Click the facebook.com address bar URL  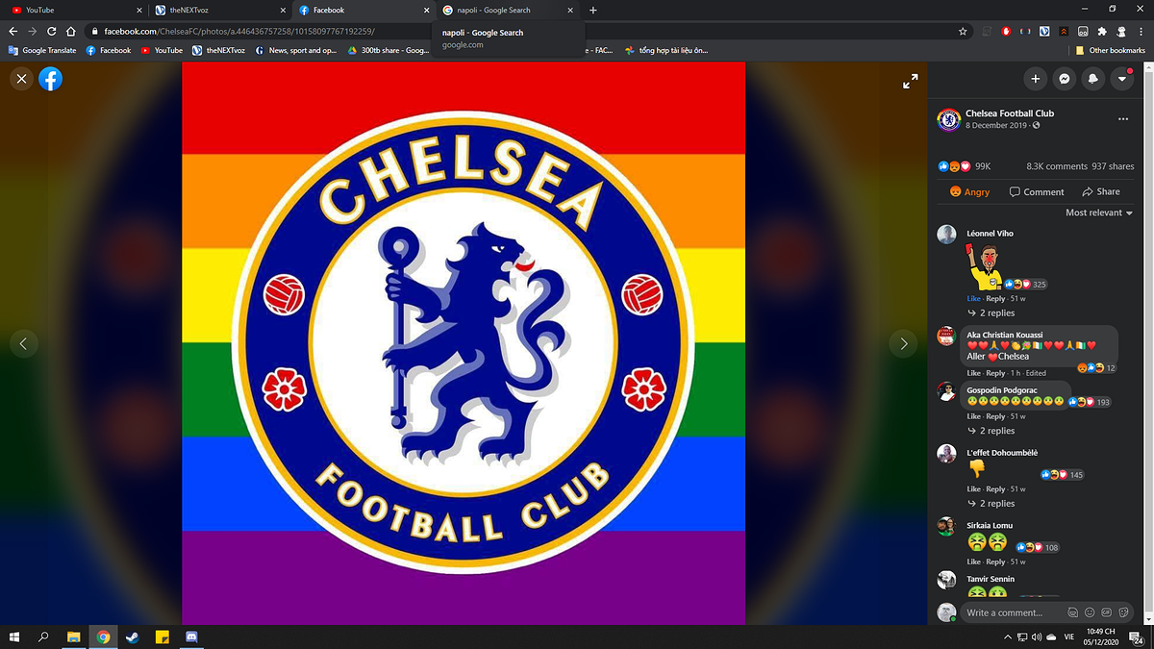click(x=238, y=31)
